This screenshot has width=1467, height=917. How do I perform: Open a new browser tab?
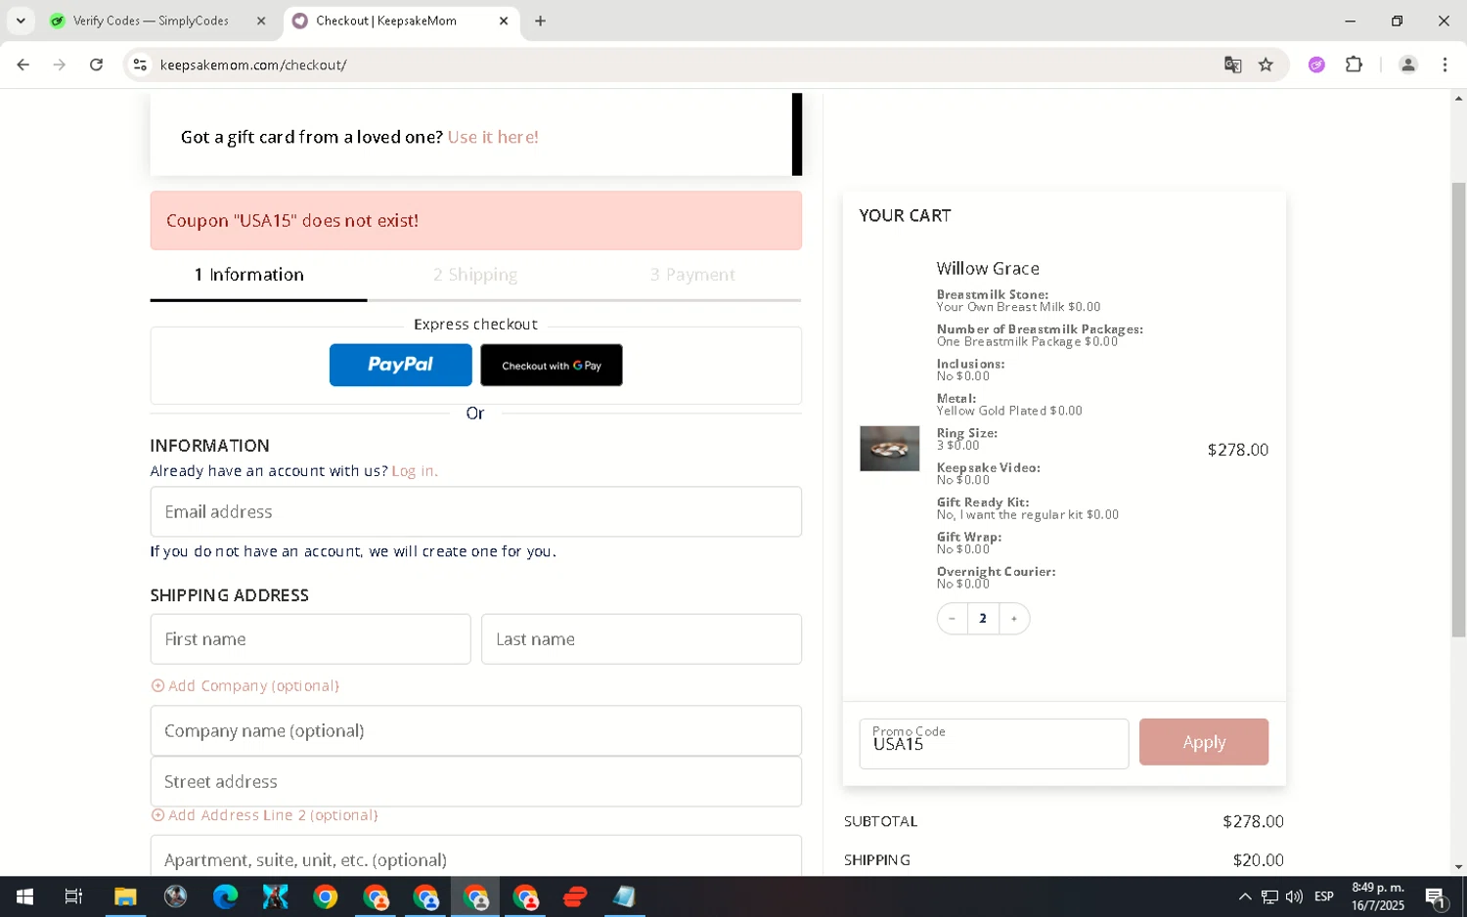click(540, 21)
